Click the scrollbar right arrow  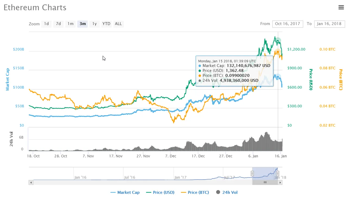pos(280,183)
